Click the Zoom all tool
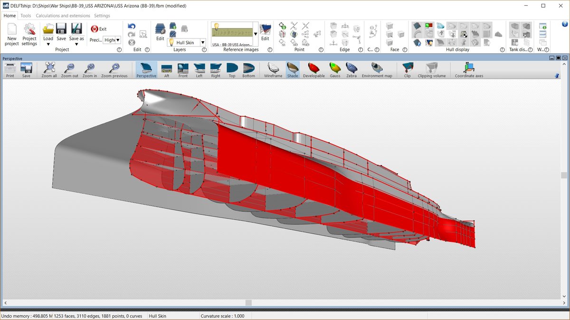 click(x=49, y=70)
